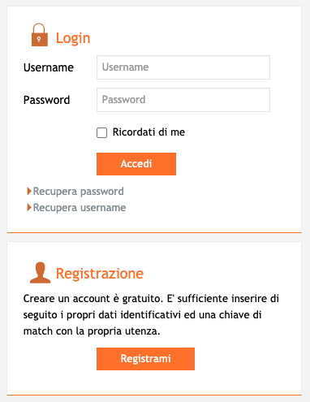
Task: Click the orange Registrami button
Action: point(145,359)
